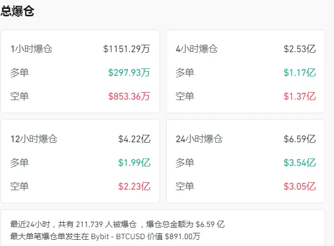
Task: Select the 4小时爆仓 card label
Action: 197,49
